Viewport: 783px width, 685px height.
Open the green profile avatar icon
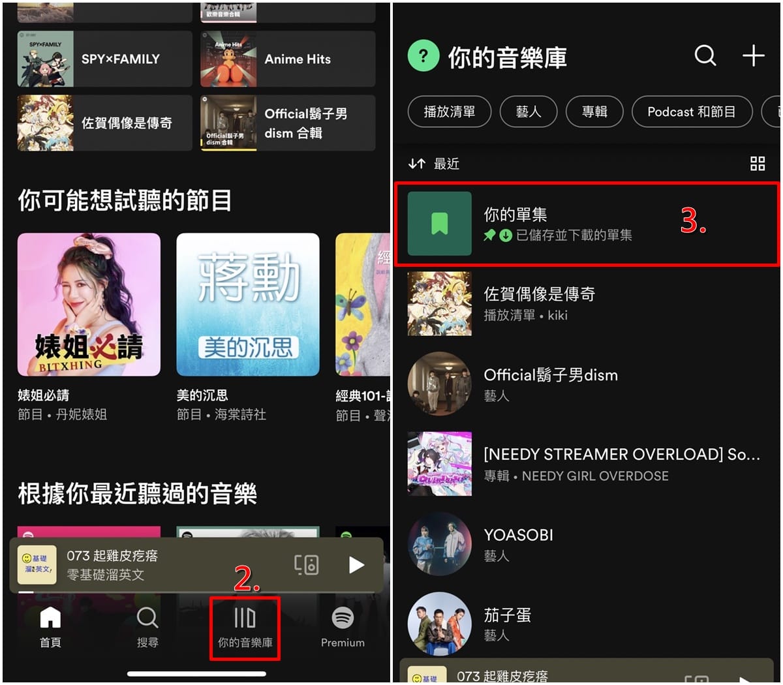(x=423, y=56)
